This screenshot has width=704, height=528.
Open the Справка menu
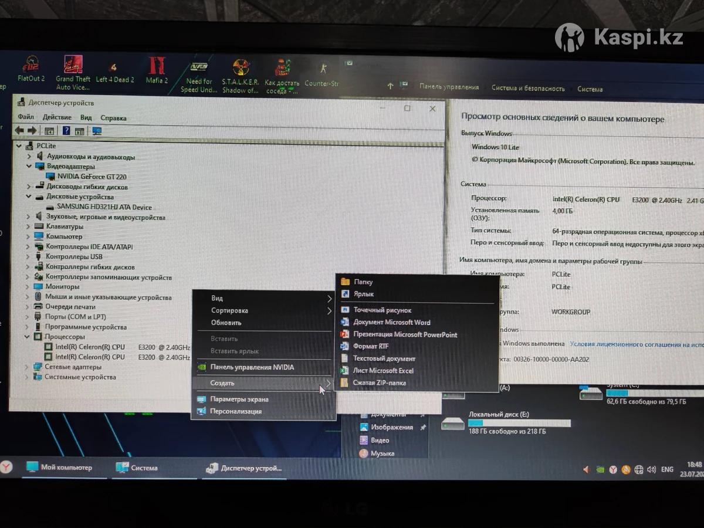(113, 118)
